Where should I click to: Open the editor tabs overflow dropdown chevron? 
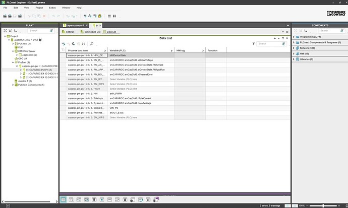pos(288,26)
